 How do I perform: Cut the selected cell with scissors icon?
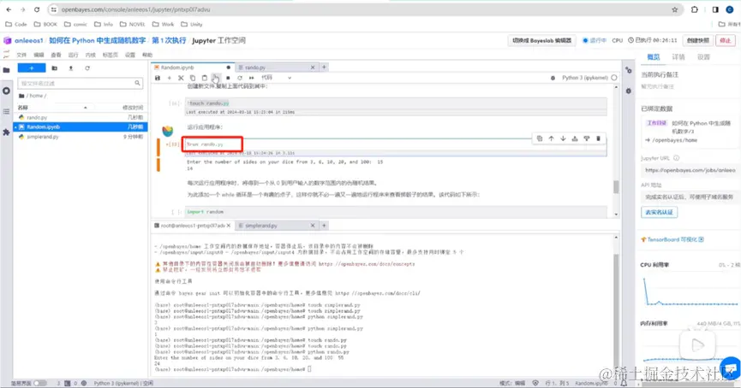[181, 78]
